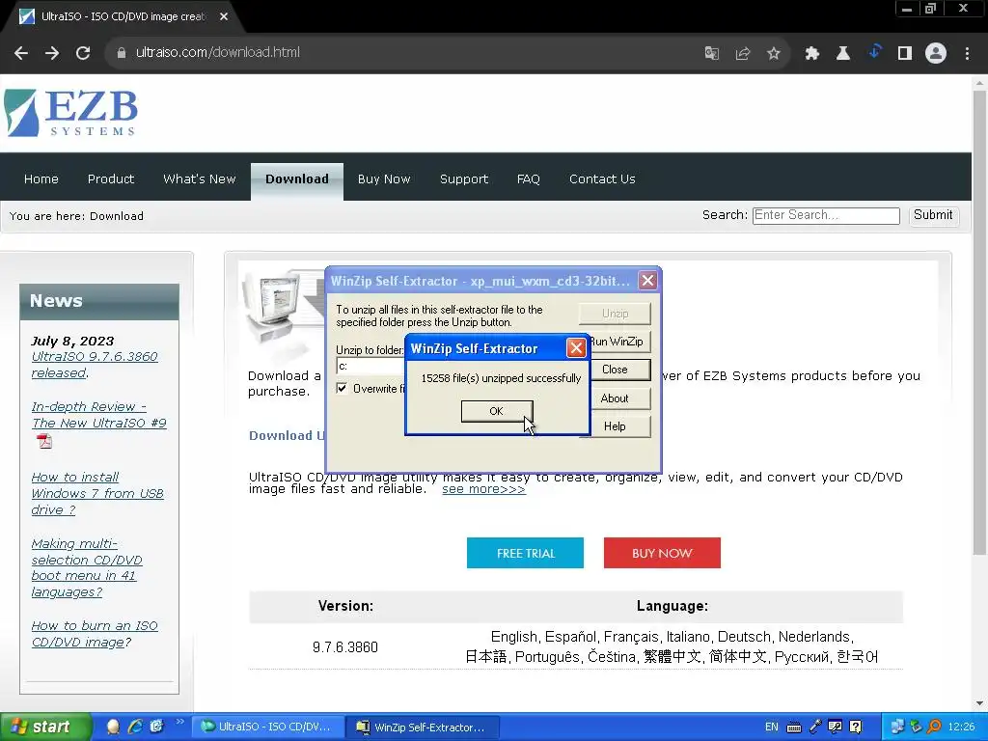Click the PDF icon under the review link
This screenshot has height=741, width=988.
coord(44,441)
